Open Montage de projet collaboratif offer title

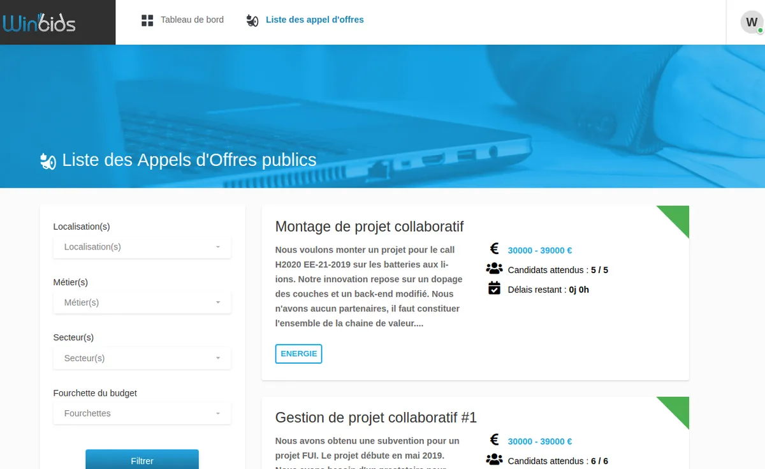(370, 227)
